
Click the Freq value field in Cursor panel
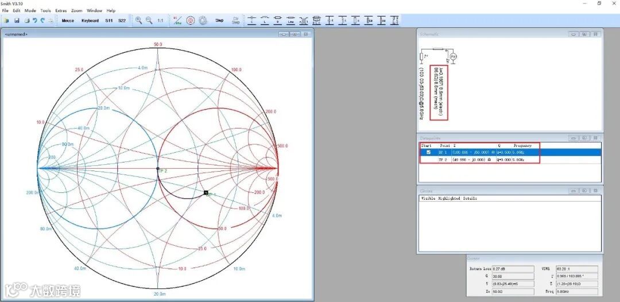tap(577, 292)
